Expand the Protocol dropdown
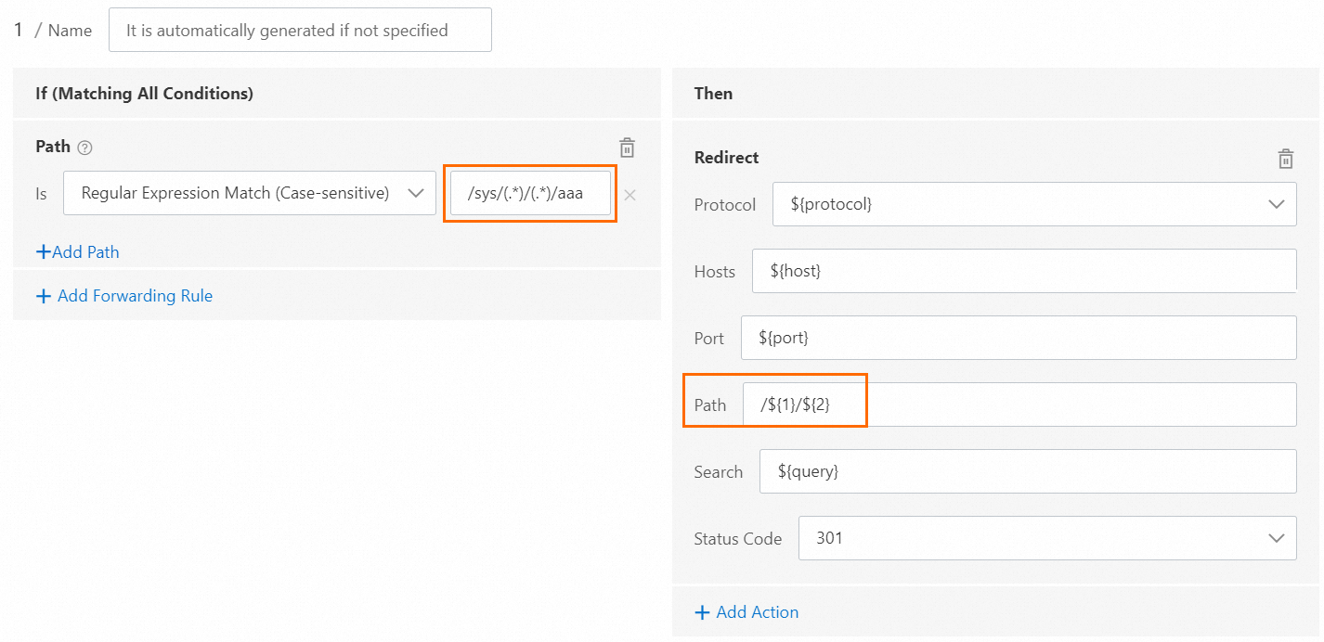Image resolution: width=1324 pixels, height=642 pixels. (x=1033, y=204)
